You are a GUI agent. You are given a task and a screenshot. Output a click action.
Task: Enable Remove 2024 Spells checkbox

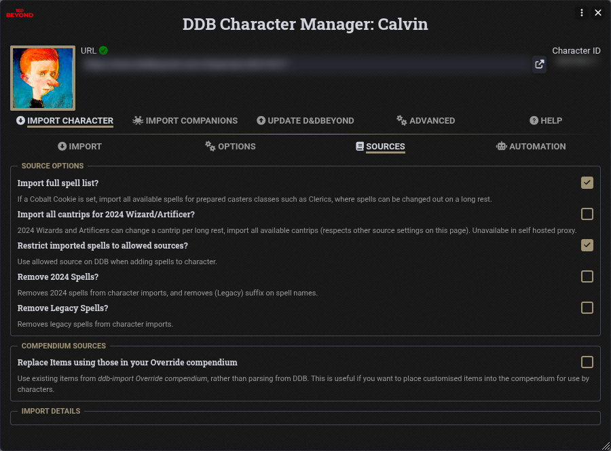click(587, 276)
